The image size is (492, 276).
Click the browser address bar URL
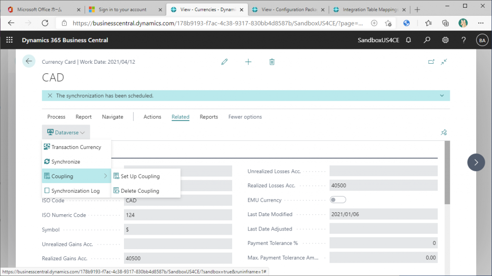[x=218, y=23]
